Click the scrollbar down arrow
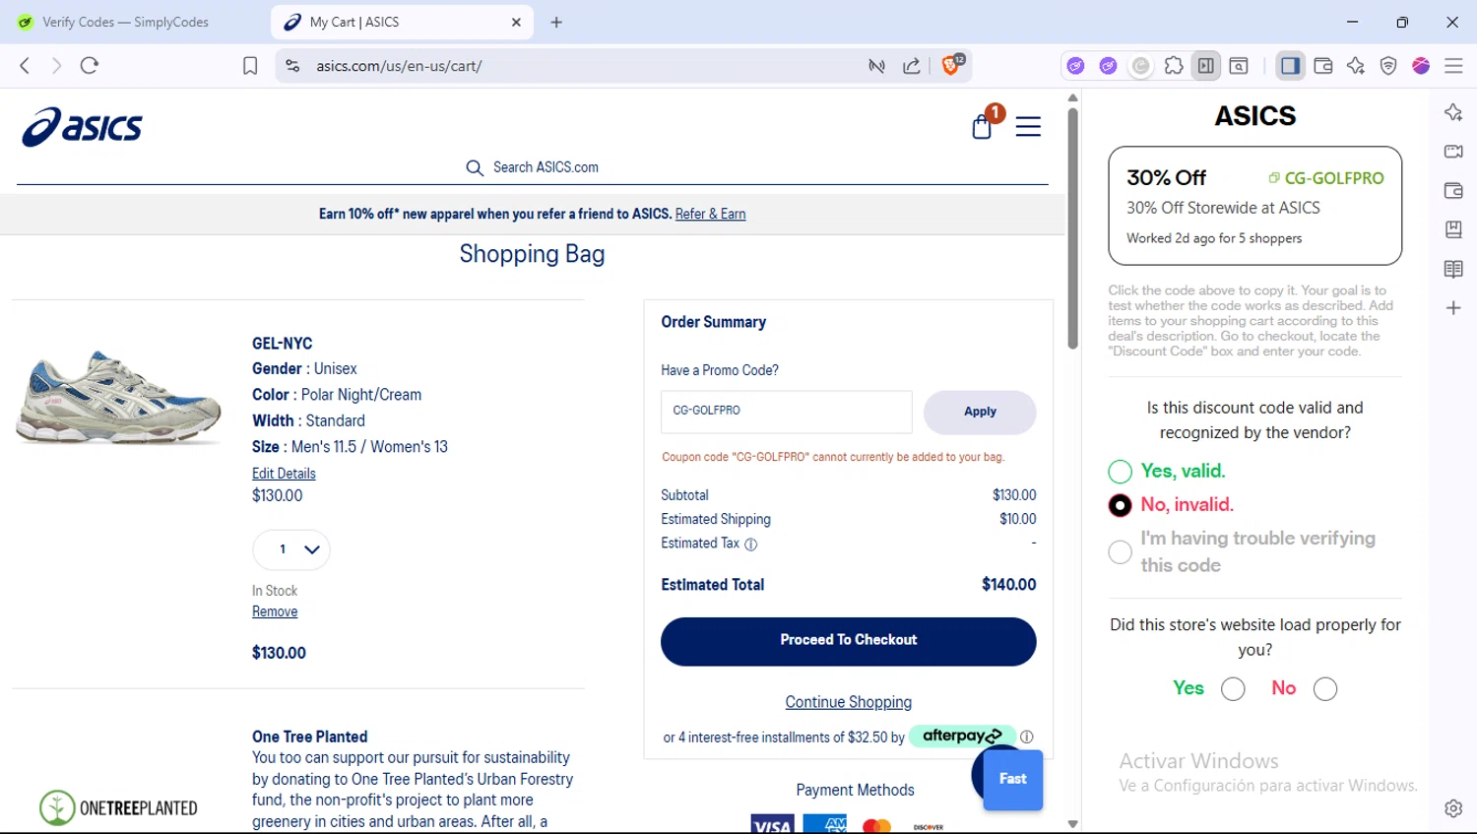 1072,824
